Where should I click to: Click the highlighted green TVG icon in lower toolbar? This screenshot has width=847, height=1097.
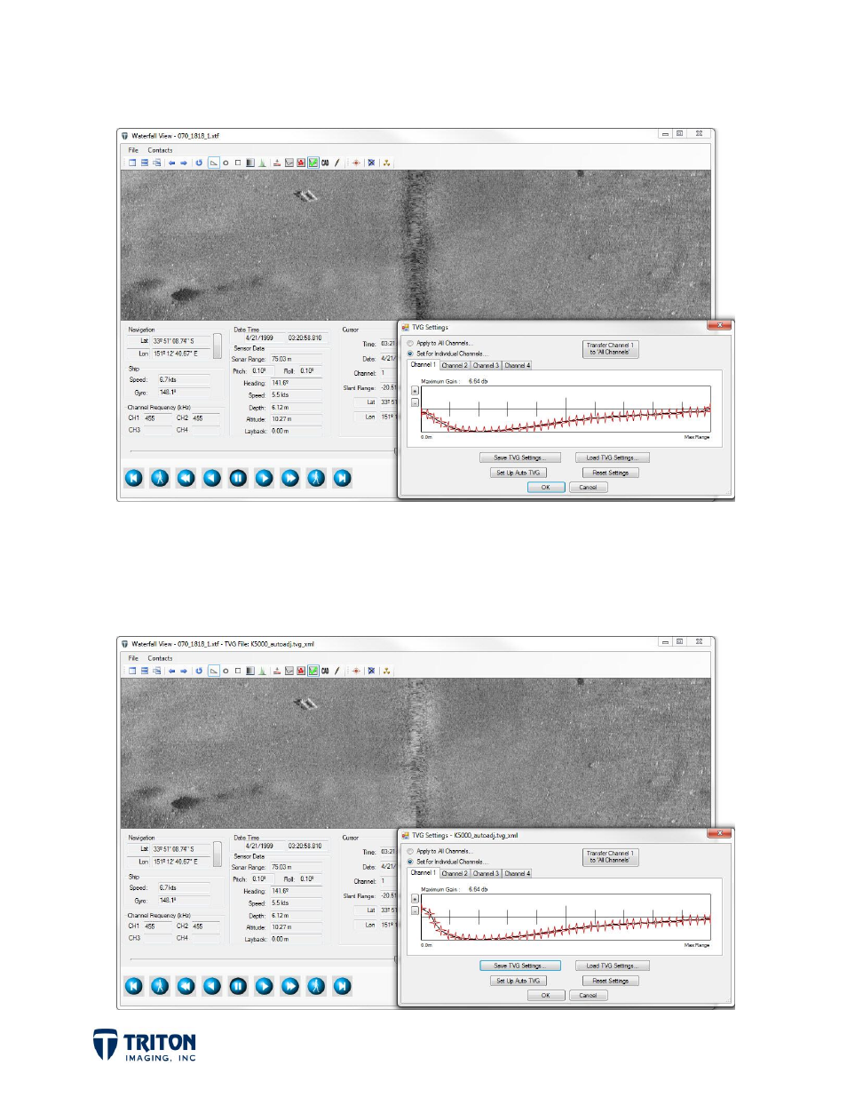click(x=313, y=671)
